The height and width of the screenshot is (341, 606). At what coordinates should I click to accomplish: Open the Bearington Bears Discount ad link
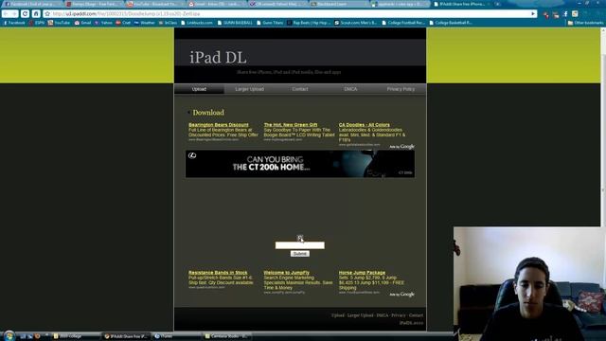pos(219,125)
